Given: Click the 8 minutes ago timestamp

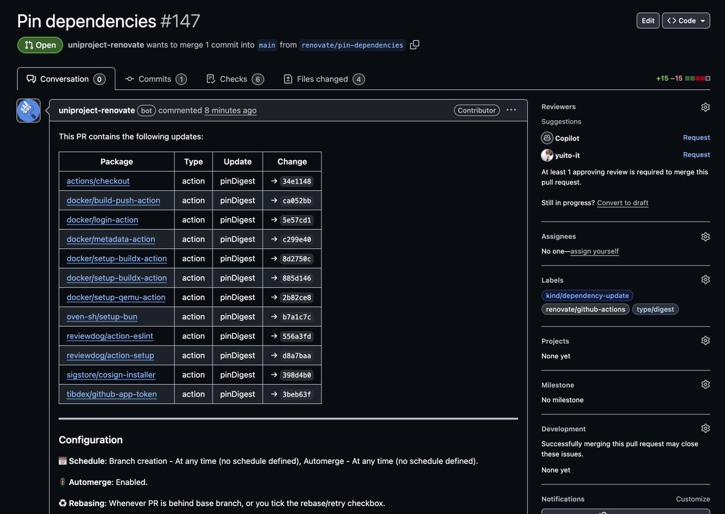Looking at the screenshot, I should pos(230,111).
